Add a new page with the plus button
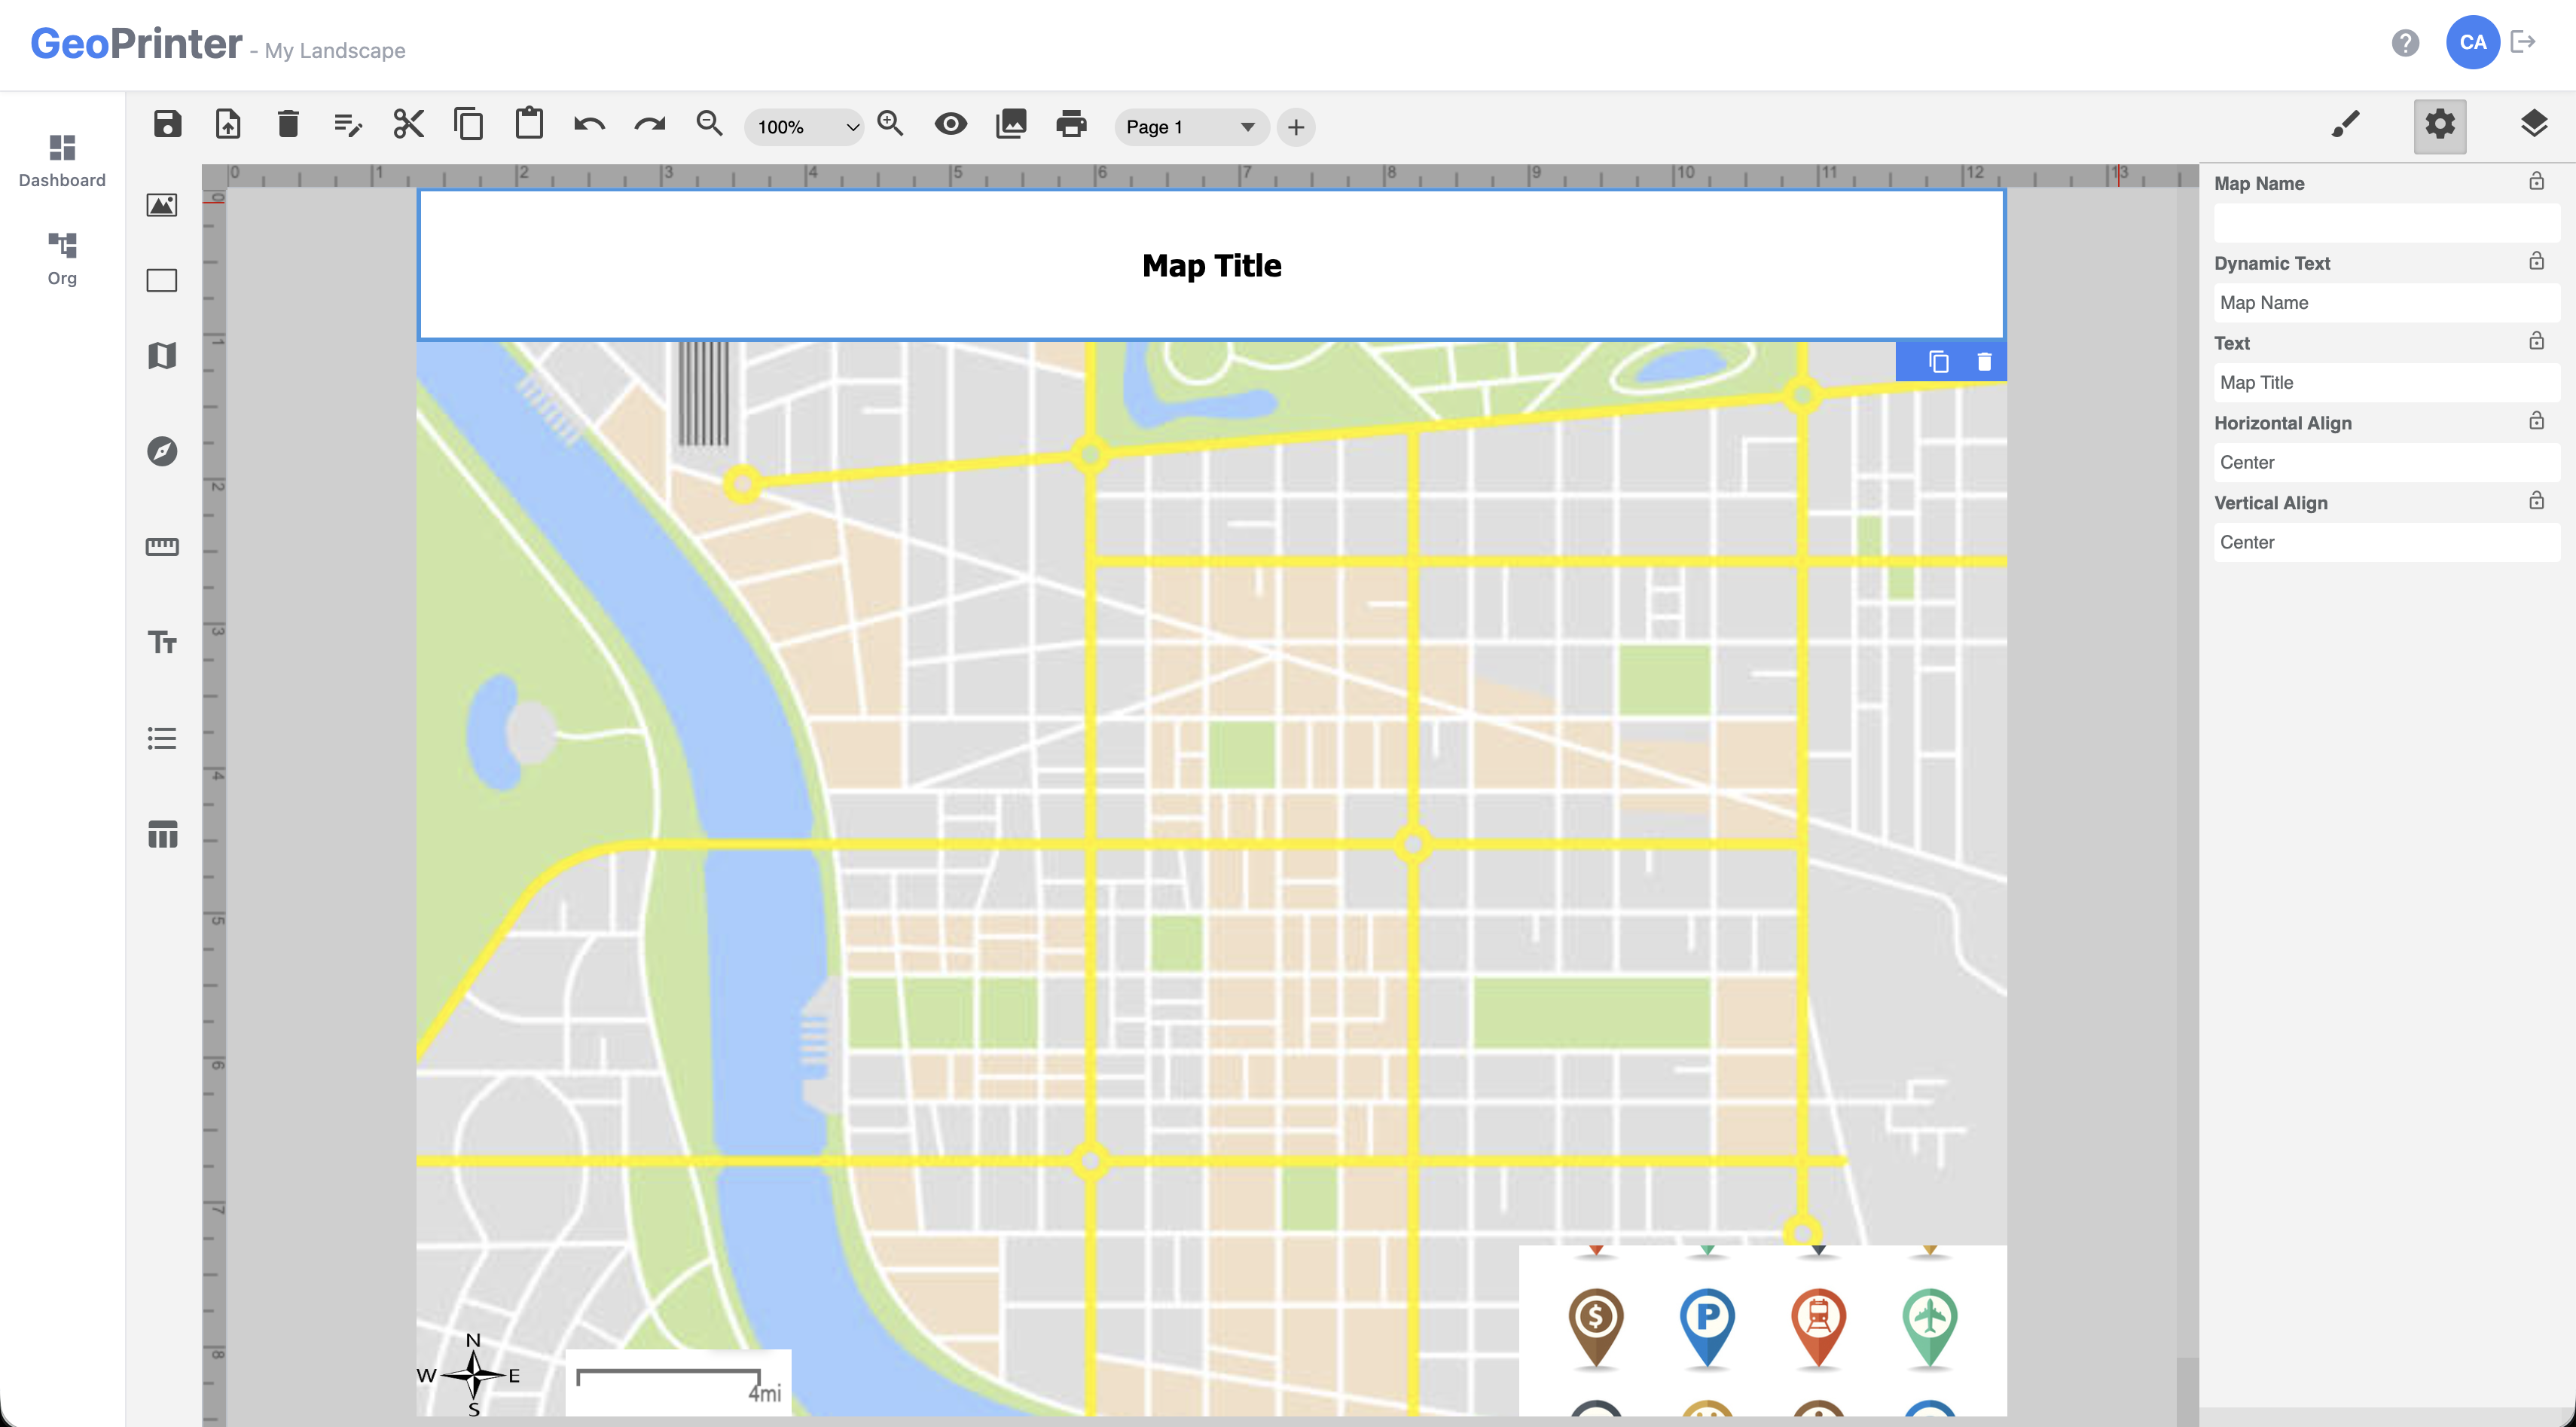This screenshot has height=1427, width=2576. tap(1296, 127)
